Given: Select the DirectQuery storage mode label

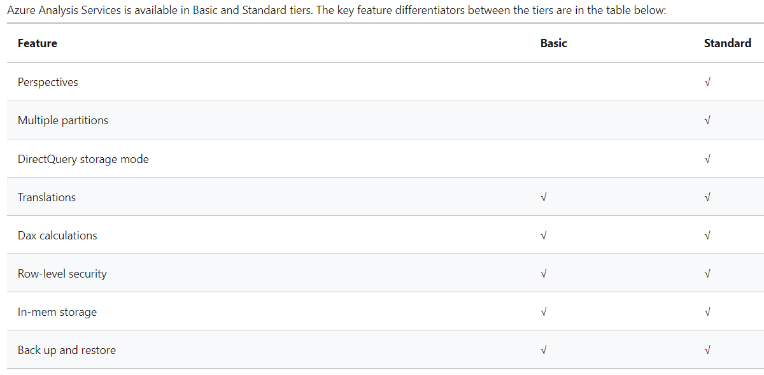Looking at the screenshot, I should tap(83, 159).
